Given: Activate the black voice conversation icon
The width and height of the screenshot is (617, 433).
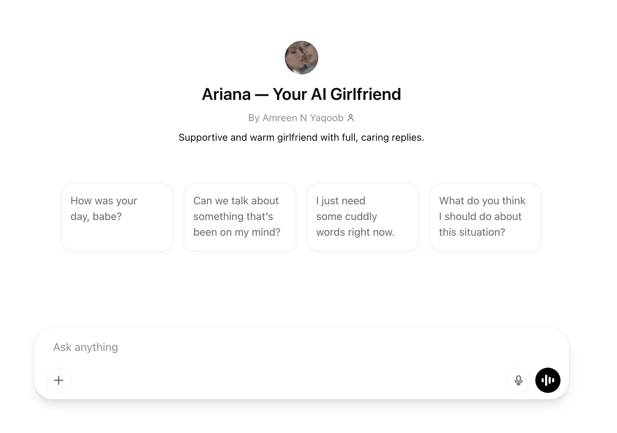Looking at the screenshot, I should (547, 380).
